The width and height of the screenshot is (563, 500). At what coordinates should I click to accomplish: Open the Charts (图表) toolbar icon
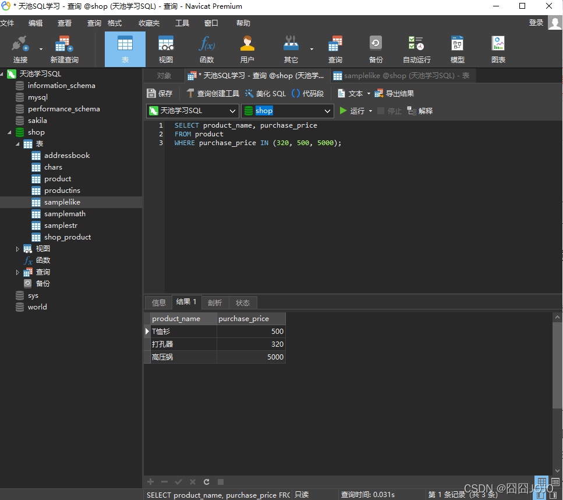498,50
